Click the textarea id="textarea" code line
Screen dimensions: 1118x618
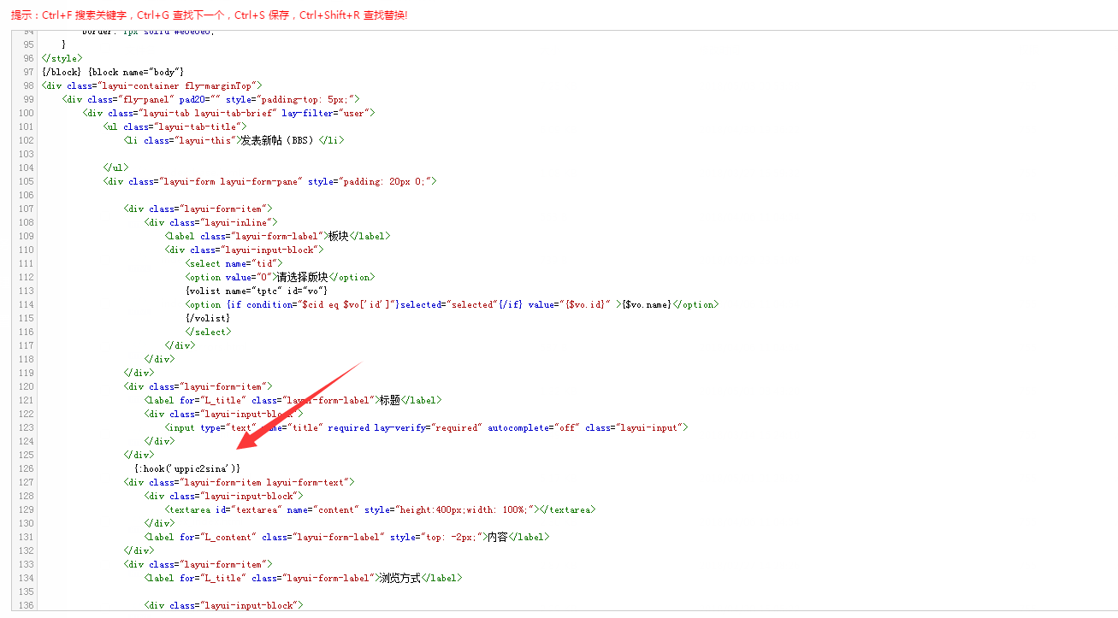point(380,509)
